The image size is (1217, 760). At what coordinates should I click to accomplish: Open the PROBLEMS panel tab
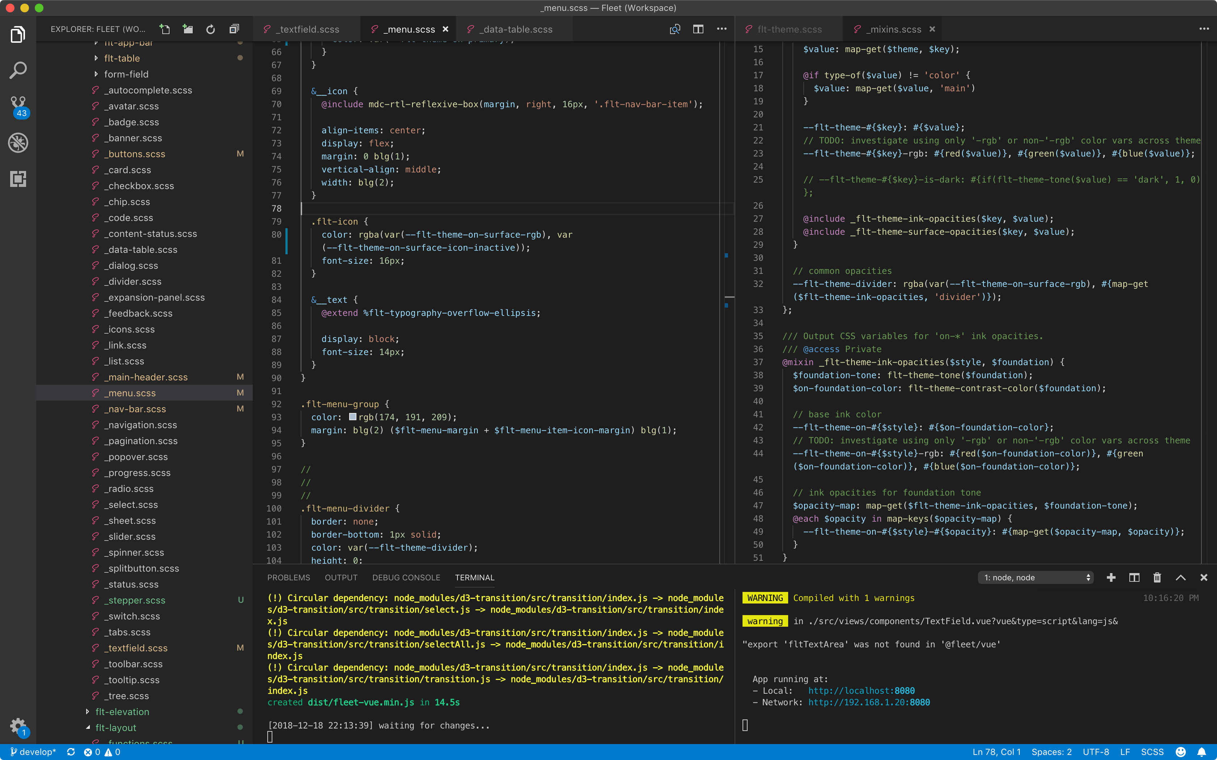pyautogui.click(x=288, y=577)
